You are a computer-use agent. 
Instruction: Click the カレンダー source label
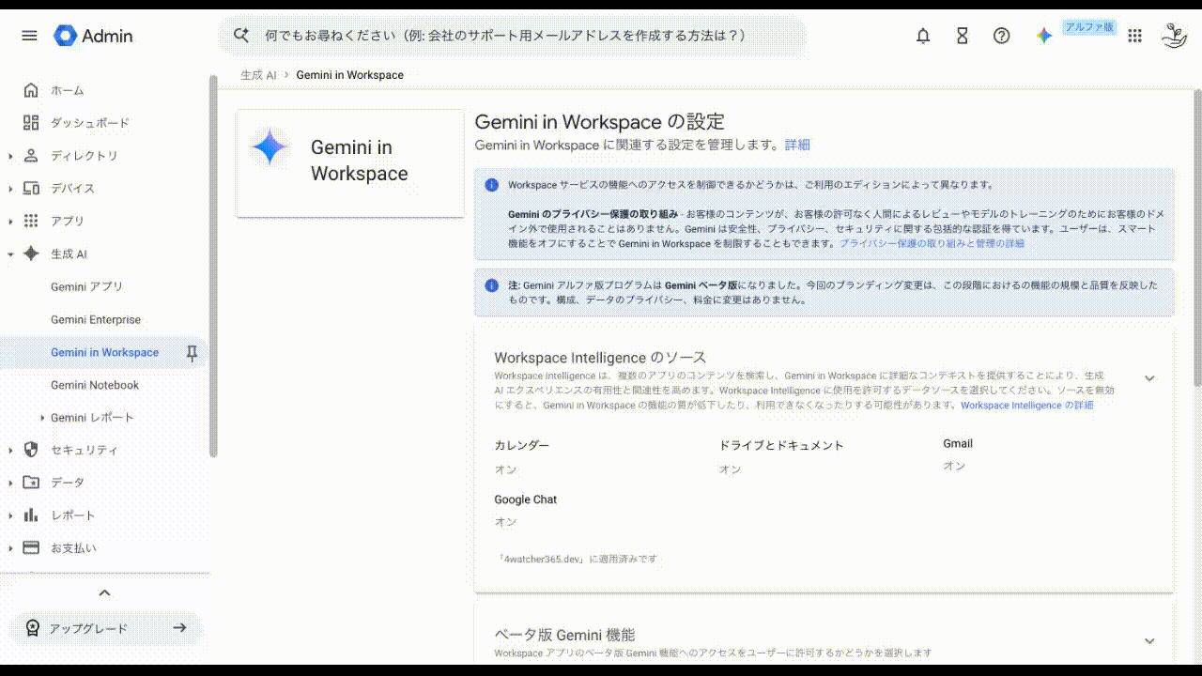pos(522,445)
